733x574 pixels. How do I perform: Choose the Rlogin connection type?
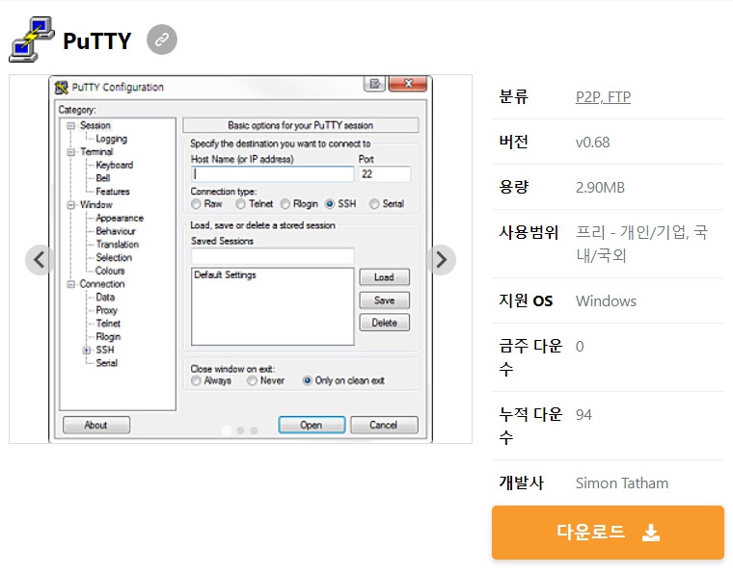[x=285, y=204]
